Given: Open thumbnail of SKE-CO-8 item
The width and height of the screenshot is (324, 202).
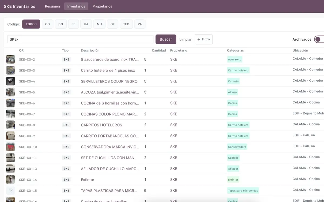Looking at the screenshot, I should click(x=11, y=125).
